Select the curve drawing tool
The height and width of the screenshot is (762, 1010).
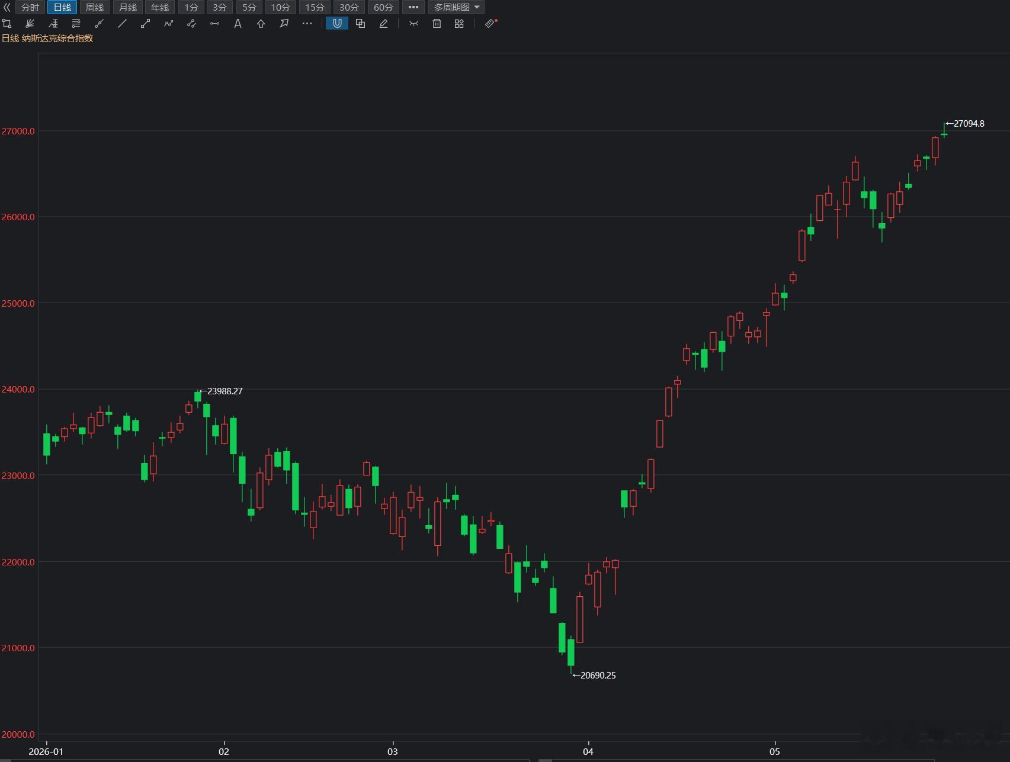(192, 24)
